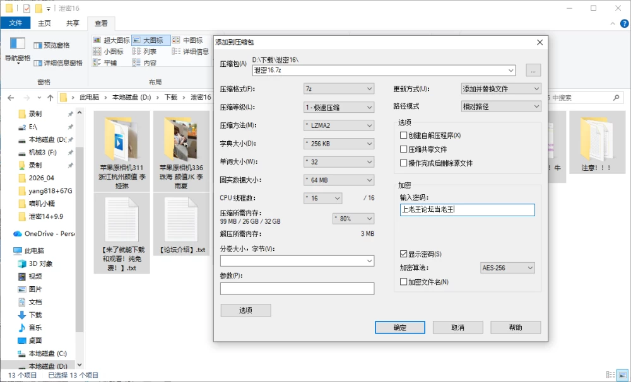Select the large icons layout
The image size is (631, 382).
coord(151,40)
